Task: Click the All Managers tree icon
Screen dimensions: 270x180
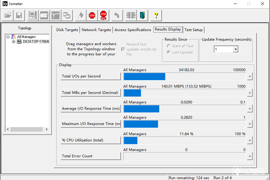Action: (13, 37)
